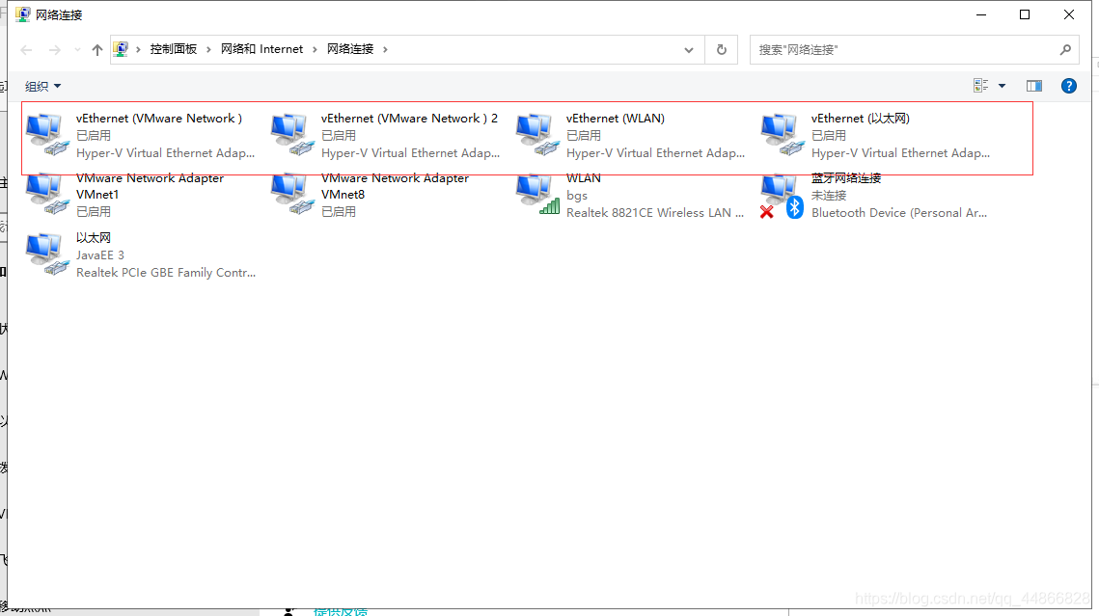Click Realtek 8821CE Wireless LAN description text

(654, 213)
